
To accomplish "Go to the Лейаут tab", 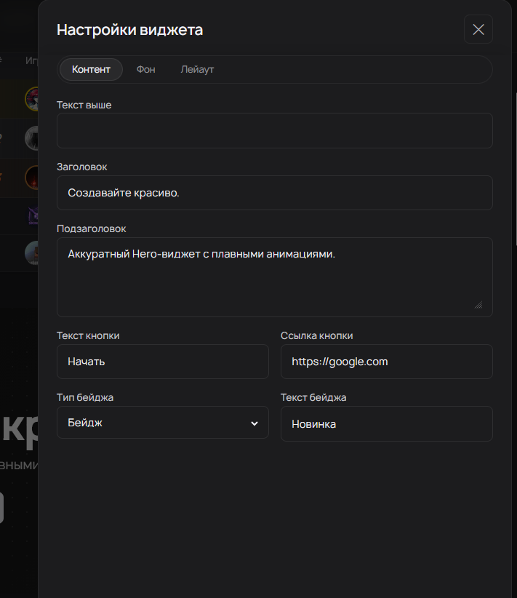I will coord(197,70).
